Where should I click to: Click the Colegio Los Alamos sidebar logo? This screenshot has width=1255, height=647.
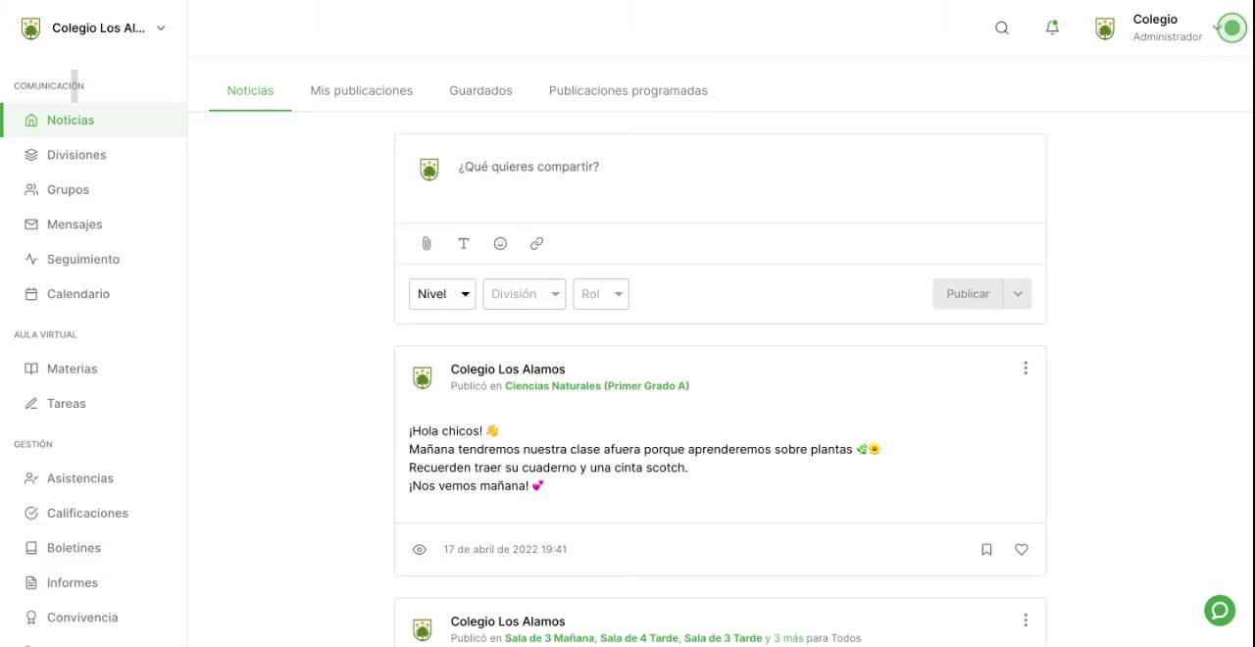[x=31, y=28]
